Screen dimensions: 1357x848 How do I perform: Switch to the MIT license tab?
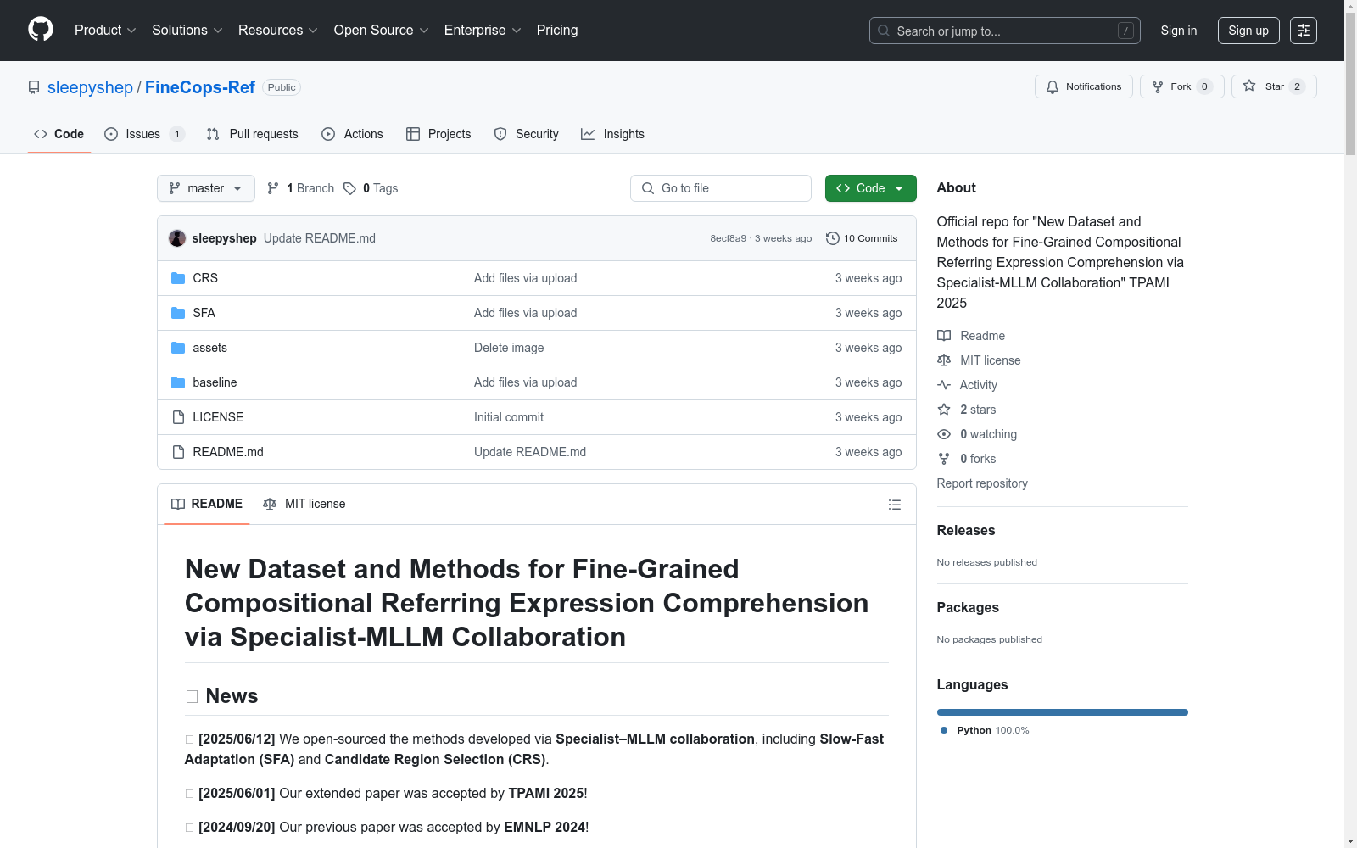click(304, 505)
